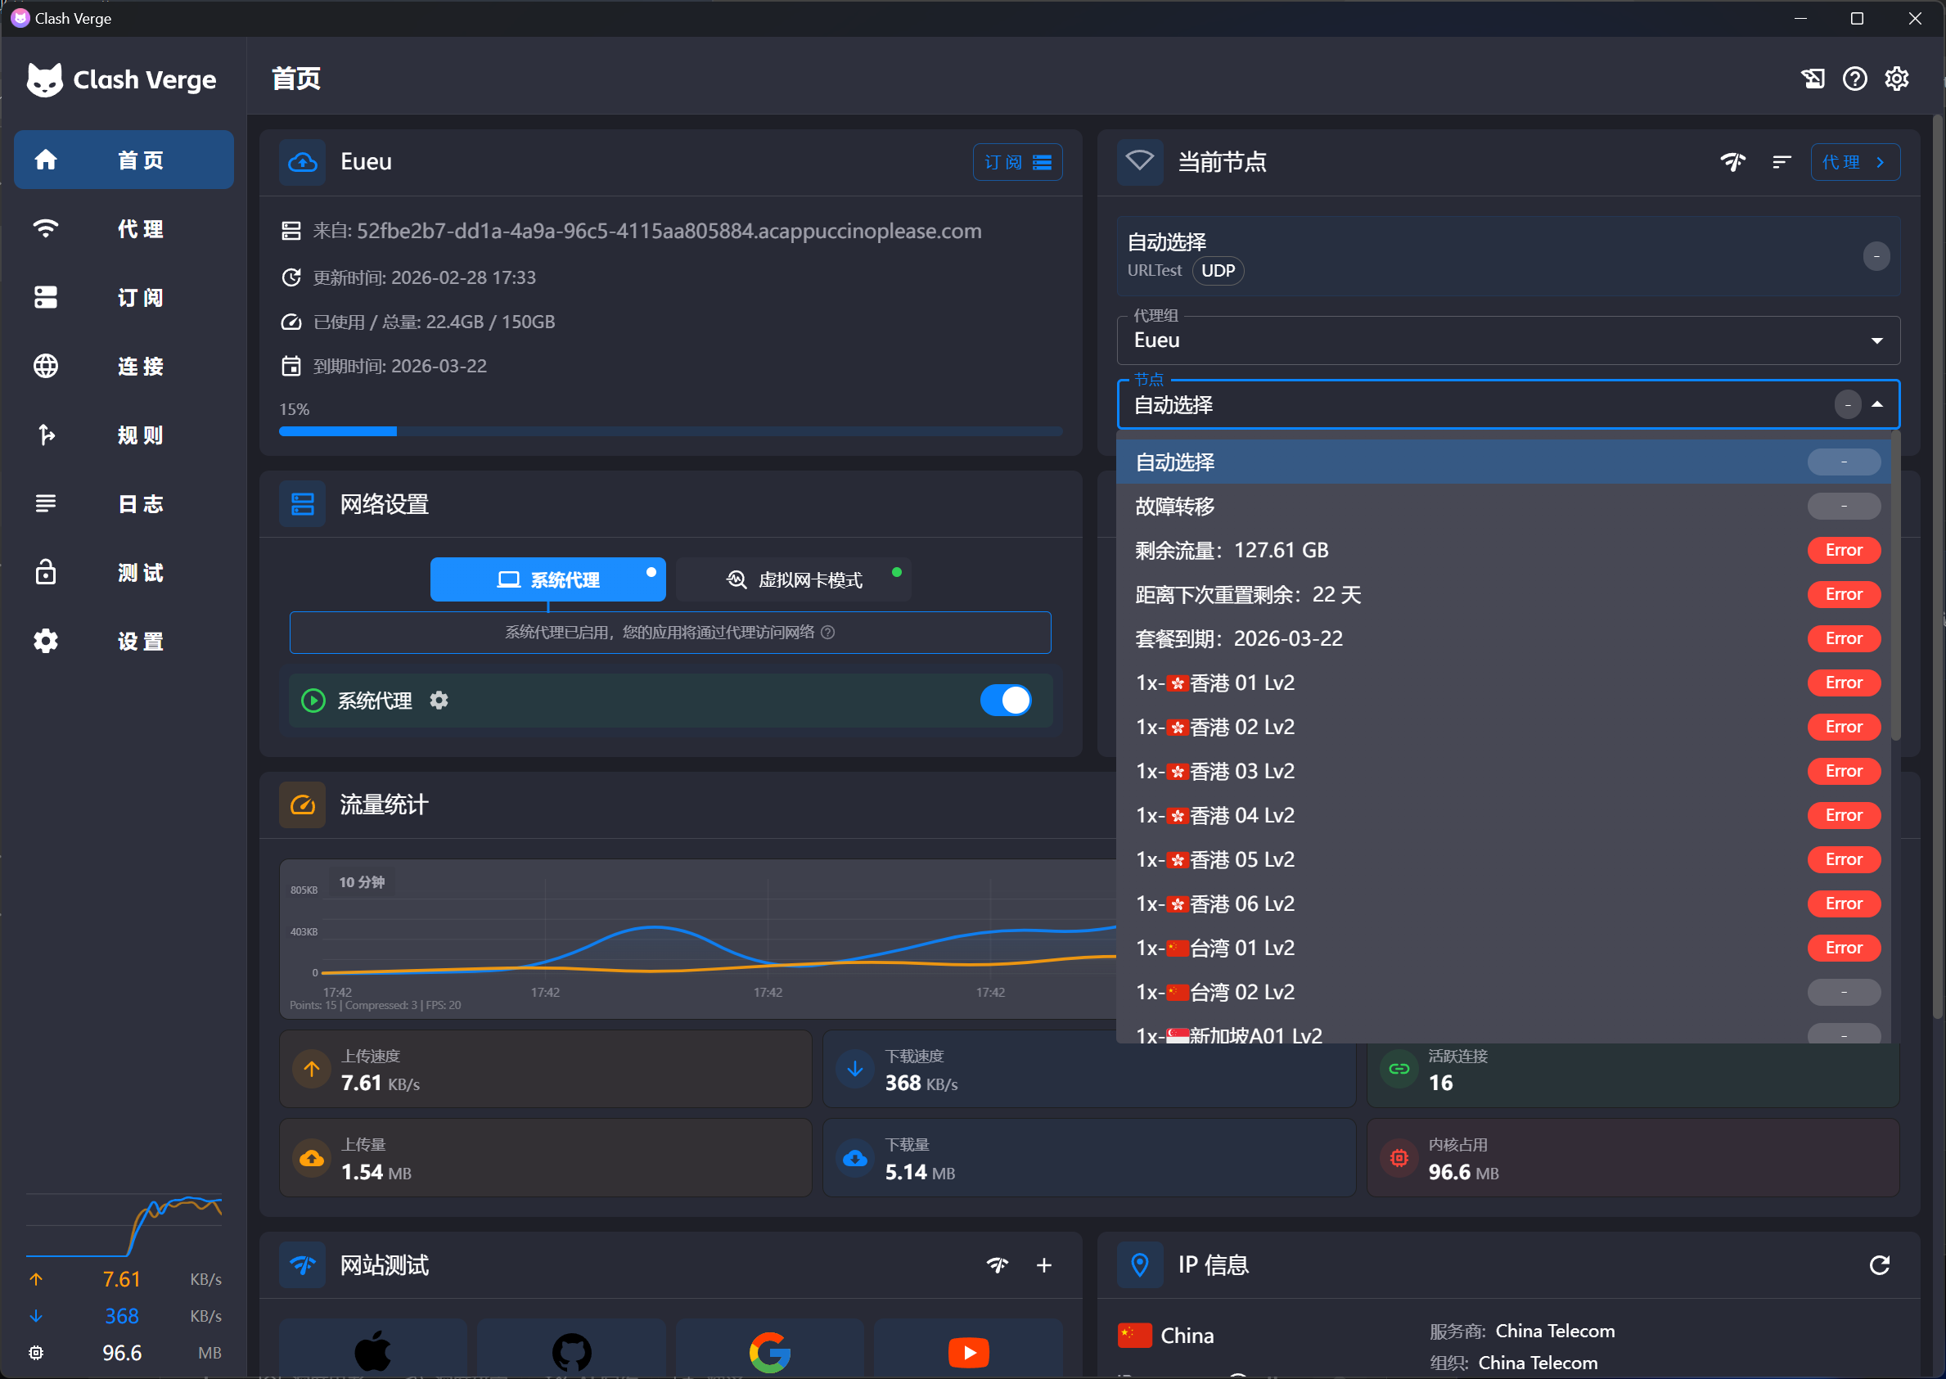Screen dimensions: 1946x1379
Task: Run delay test in current node panel
Action: [1733, 161]
